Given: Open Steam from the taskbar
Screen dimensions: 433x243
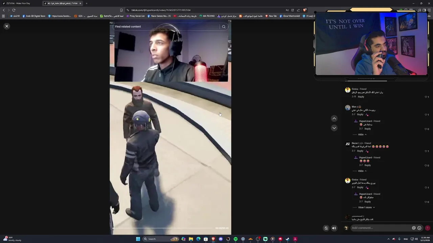Looking at the screenshot, I should [288, 239].
